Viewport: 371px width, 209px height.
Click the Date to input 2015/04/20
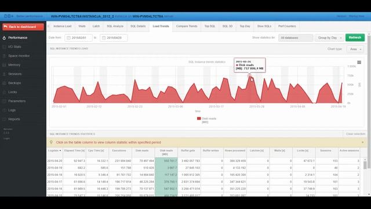[114, 38]
